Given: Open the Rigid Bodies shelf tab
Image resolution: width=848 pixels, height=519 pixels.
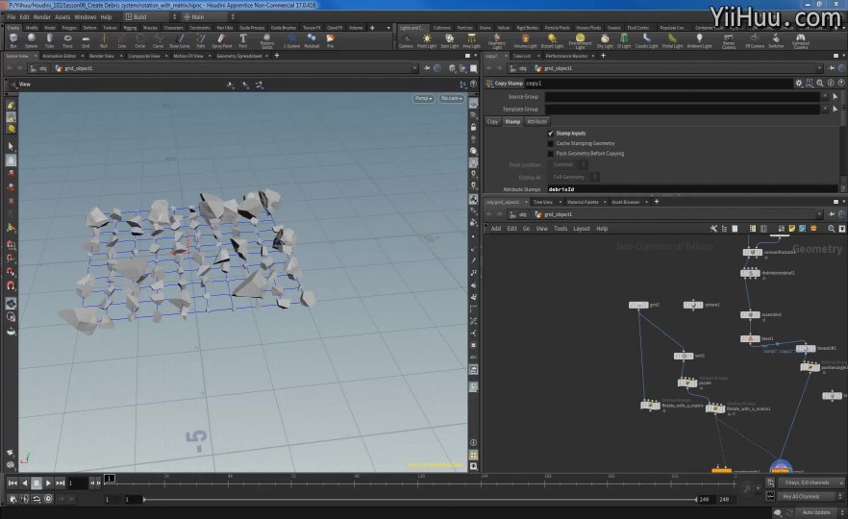Looking at the screenshot, I should (527, 28).
